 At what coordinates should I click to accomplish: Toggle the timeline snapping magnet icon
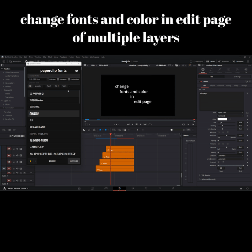coord(84,130)
